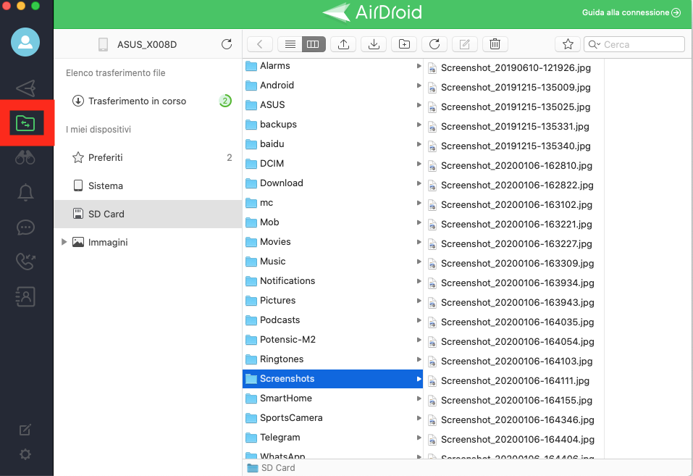Reload the current folder contents

click(x=434, y=44)
